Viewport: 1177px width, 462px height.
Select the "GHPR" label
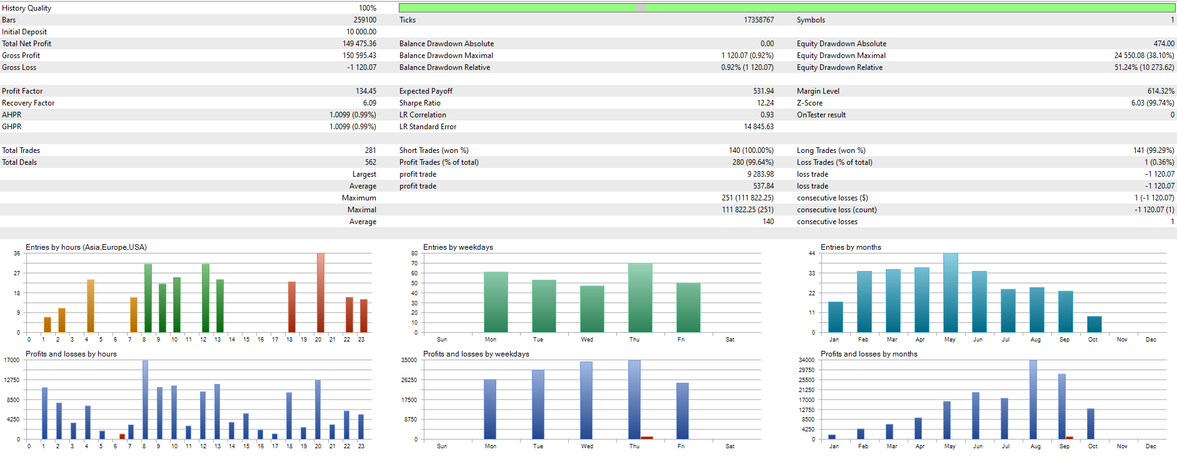click(x=11, y=127)
